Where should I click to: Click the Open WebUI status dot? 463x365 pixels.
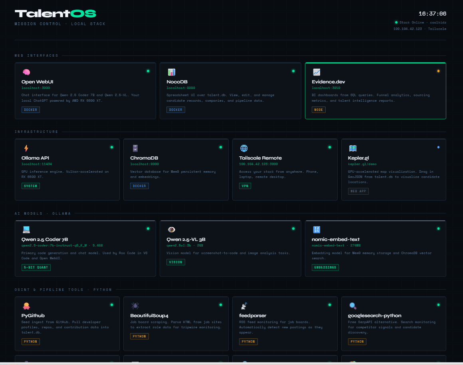[x=148, y=71]
